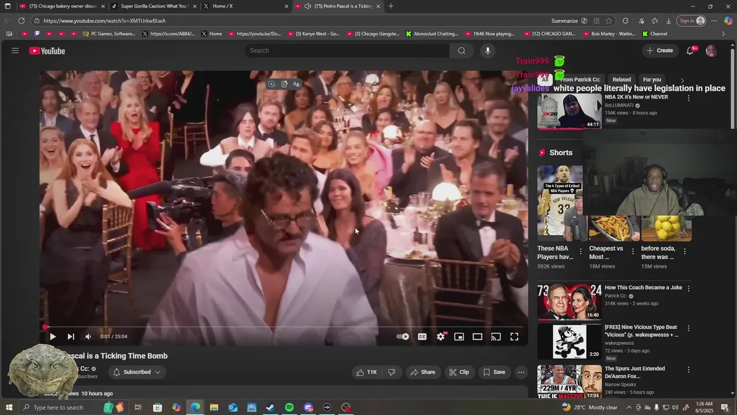Click the Create button

pyautogui.click(x=660, y=51)
